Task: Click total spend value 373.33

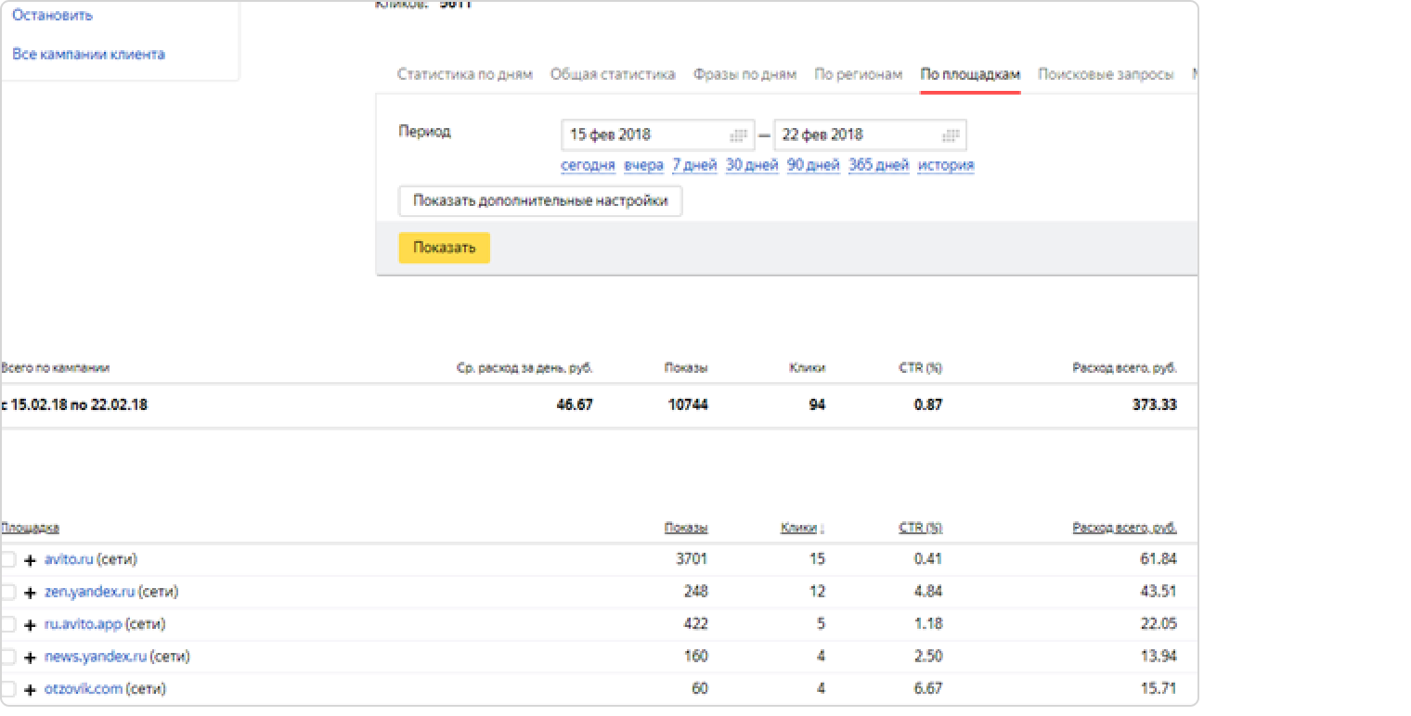Action: [1155, 405]
